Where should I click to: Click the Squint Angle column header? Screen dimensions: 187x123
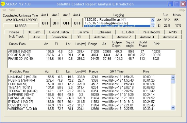pos(130,44)
